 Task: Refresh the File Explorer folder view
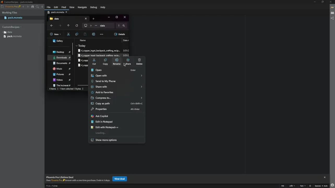pyautogui.click(x=77, y=26)
